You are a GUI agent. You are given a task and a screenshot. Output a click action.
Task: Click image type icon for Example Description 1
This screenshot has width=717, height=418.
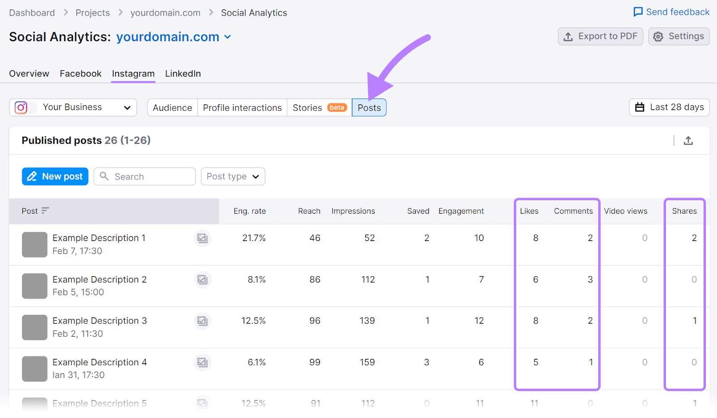pos(203,238)
